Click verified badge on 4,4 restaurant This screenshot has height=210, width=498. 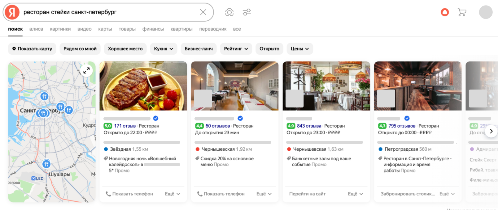point(240,118)
